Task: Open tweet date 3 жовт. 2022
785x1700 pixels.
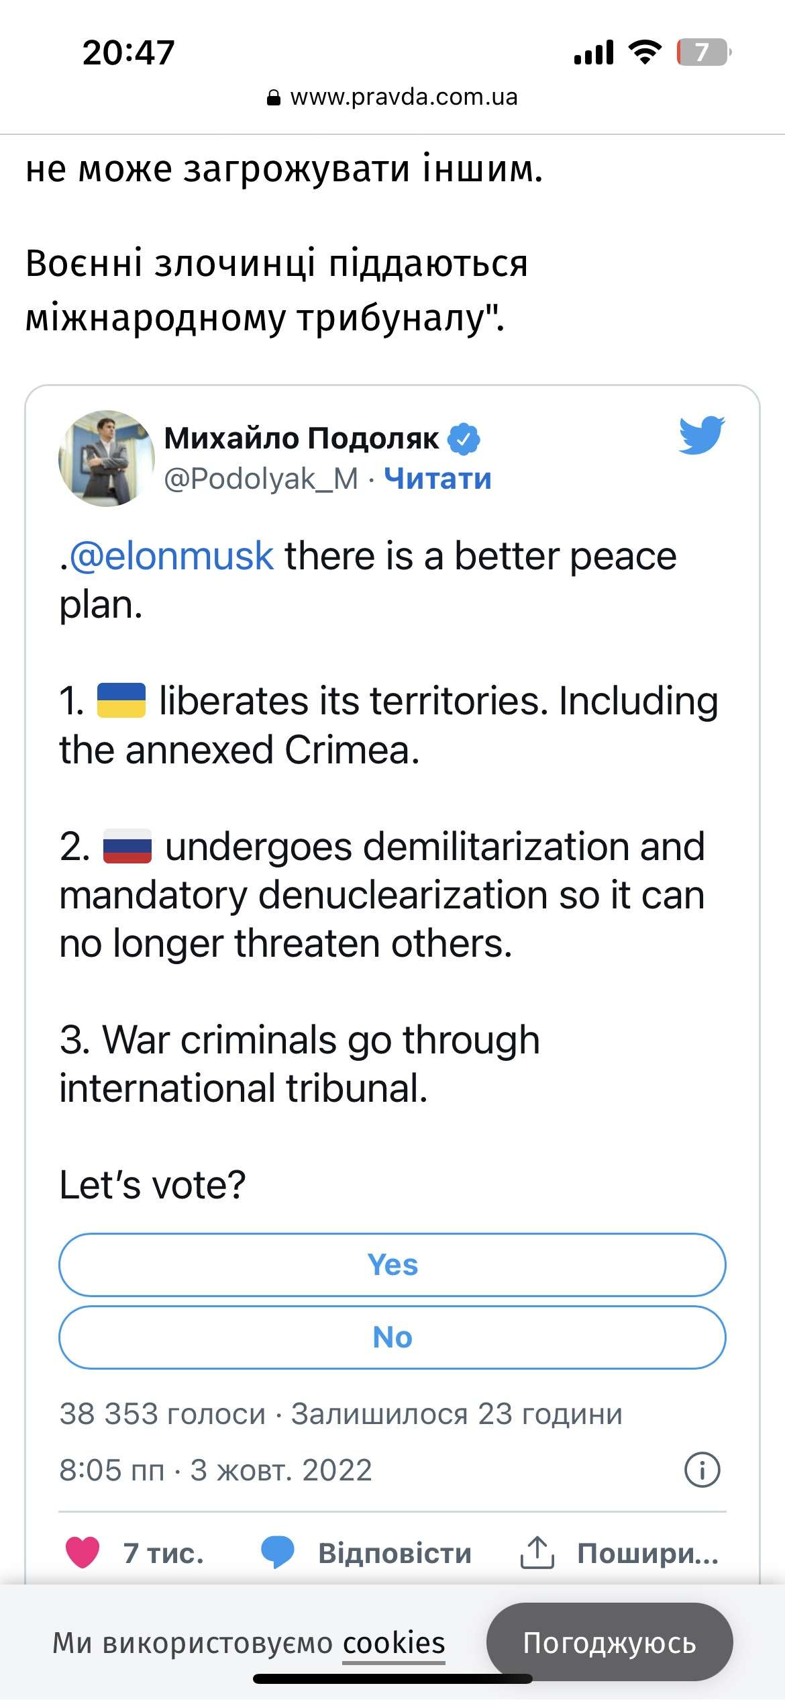Action: [281, 1470]
